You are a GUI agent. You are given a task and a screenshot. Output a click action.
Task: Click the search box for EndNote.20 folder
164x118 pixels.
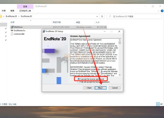click(x=134, y=16)
